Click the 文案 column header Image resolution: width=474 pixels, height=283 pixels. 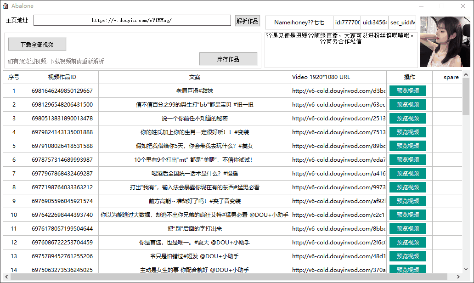click(194, 77)
